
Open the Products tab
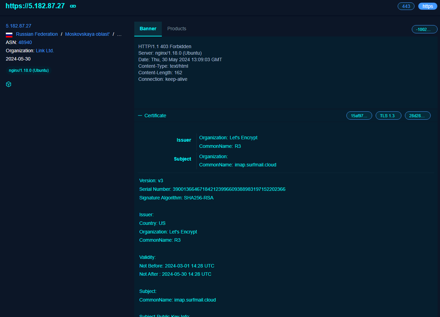[177, 29]
